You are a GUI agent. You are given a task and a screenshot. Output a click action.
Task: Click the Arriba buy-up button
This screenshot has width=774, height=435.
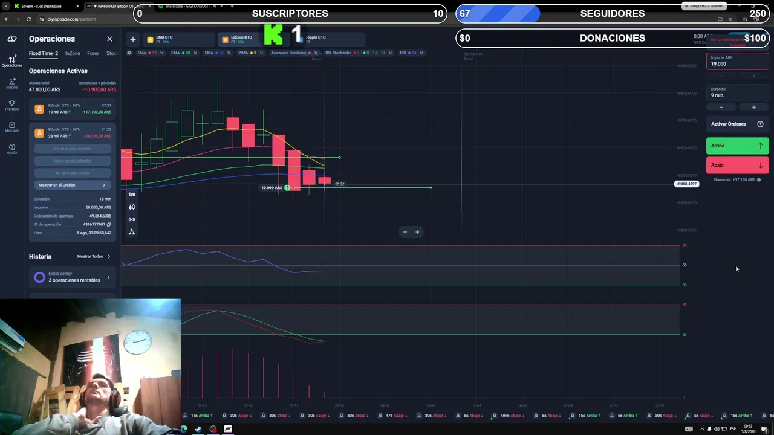point(737,146)
